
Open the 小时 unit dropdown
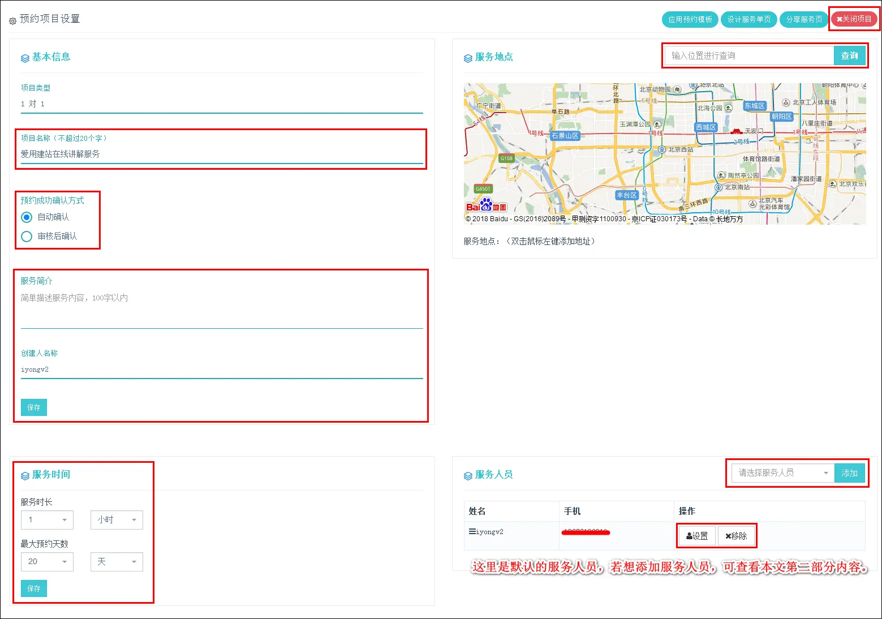tap(117, 520)
